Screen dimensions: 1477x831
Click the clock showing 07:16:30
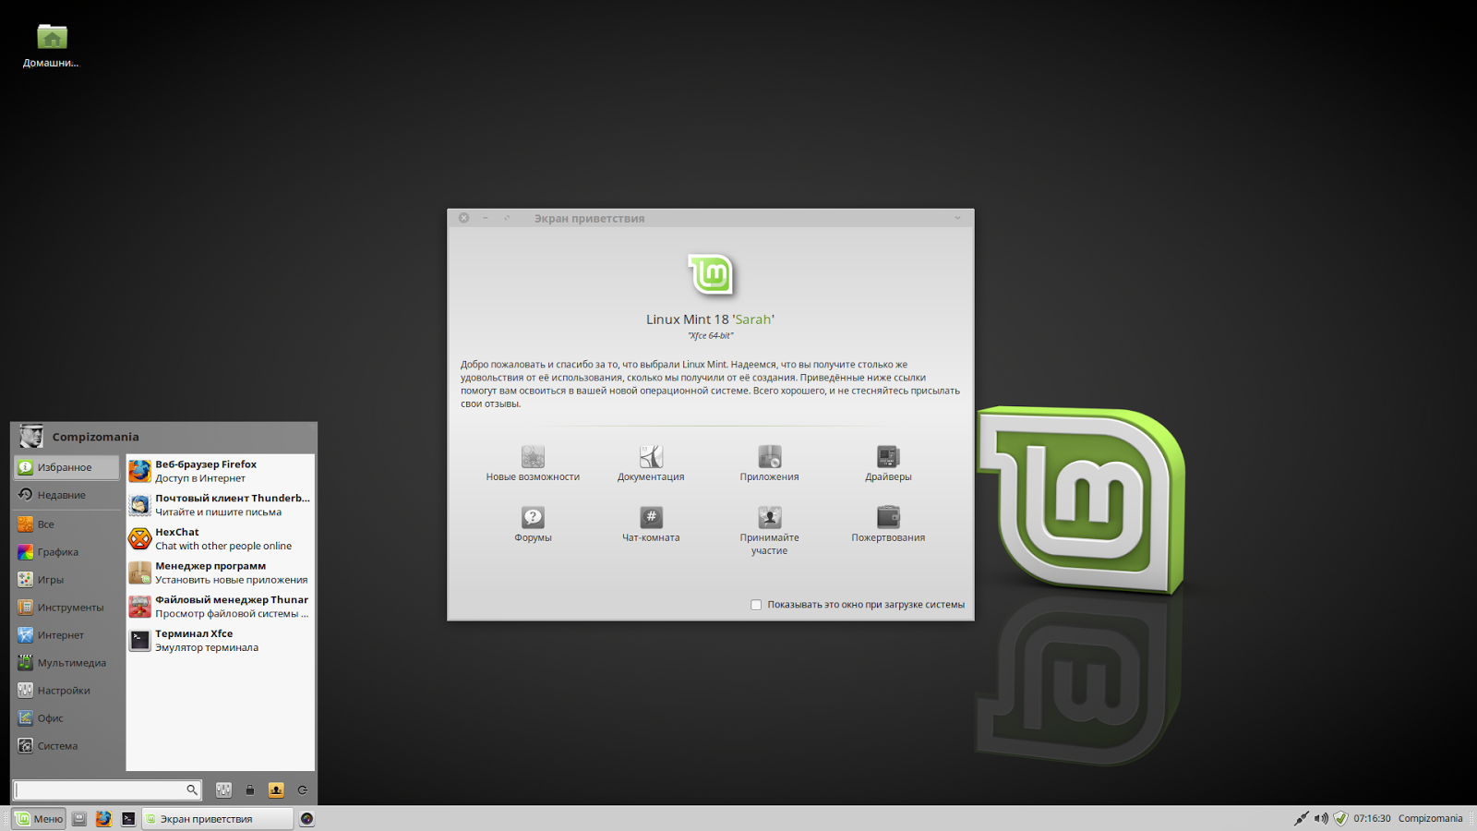click(1372, 819)
